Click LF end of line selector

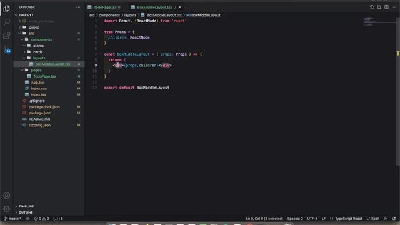324,219
